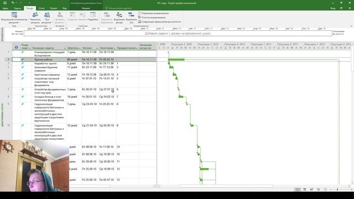Select task name Разработка грунта
The height and width of the screenshot is (199, 354).
pos(45,64)
